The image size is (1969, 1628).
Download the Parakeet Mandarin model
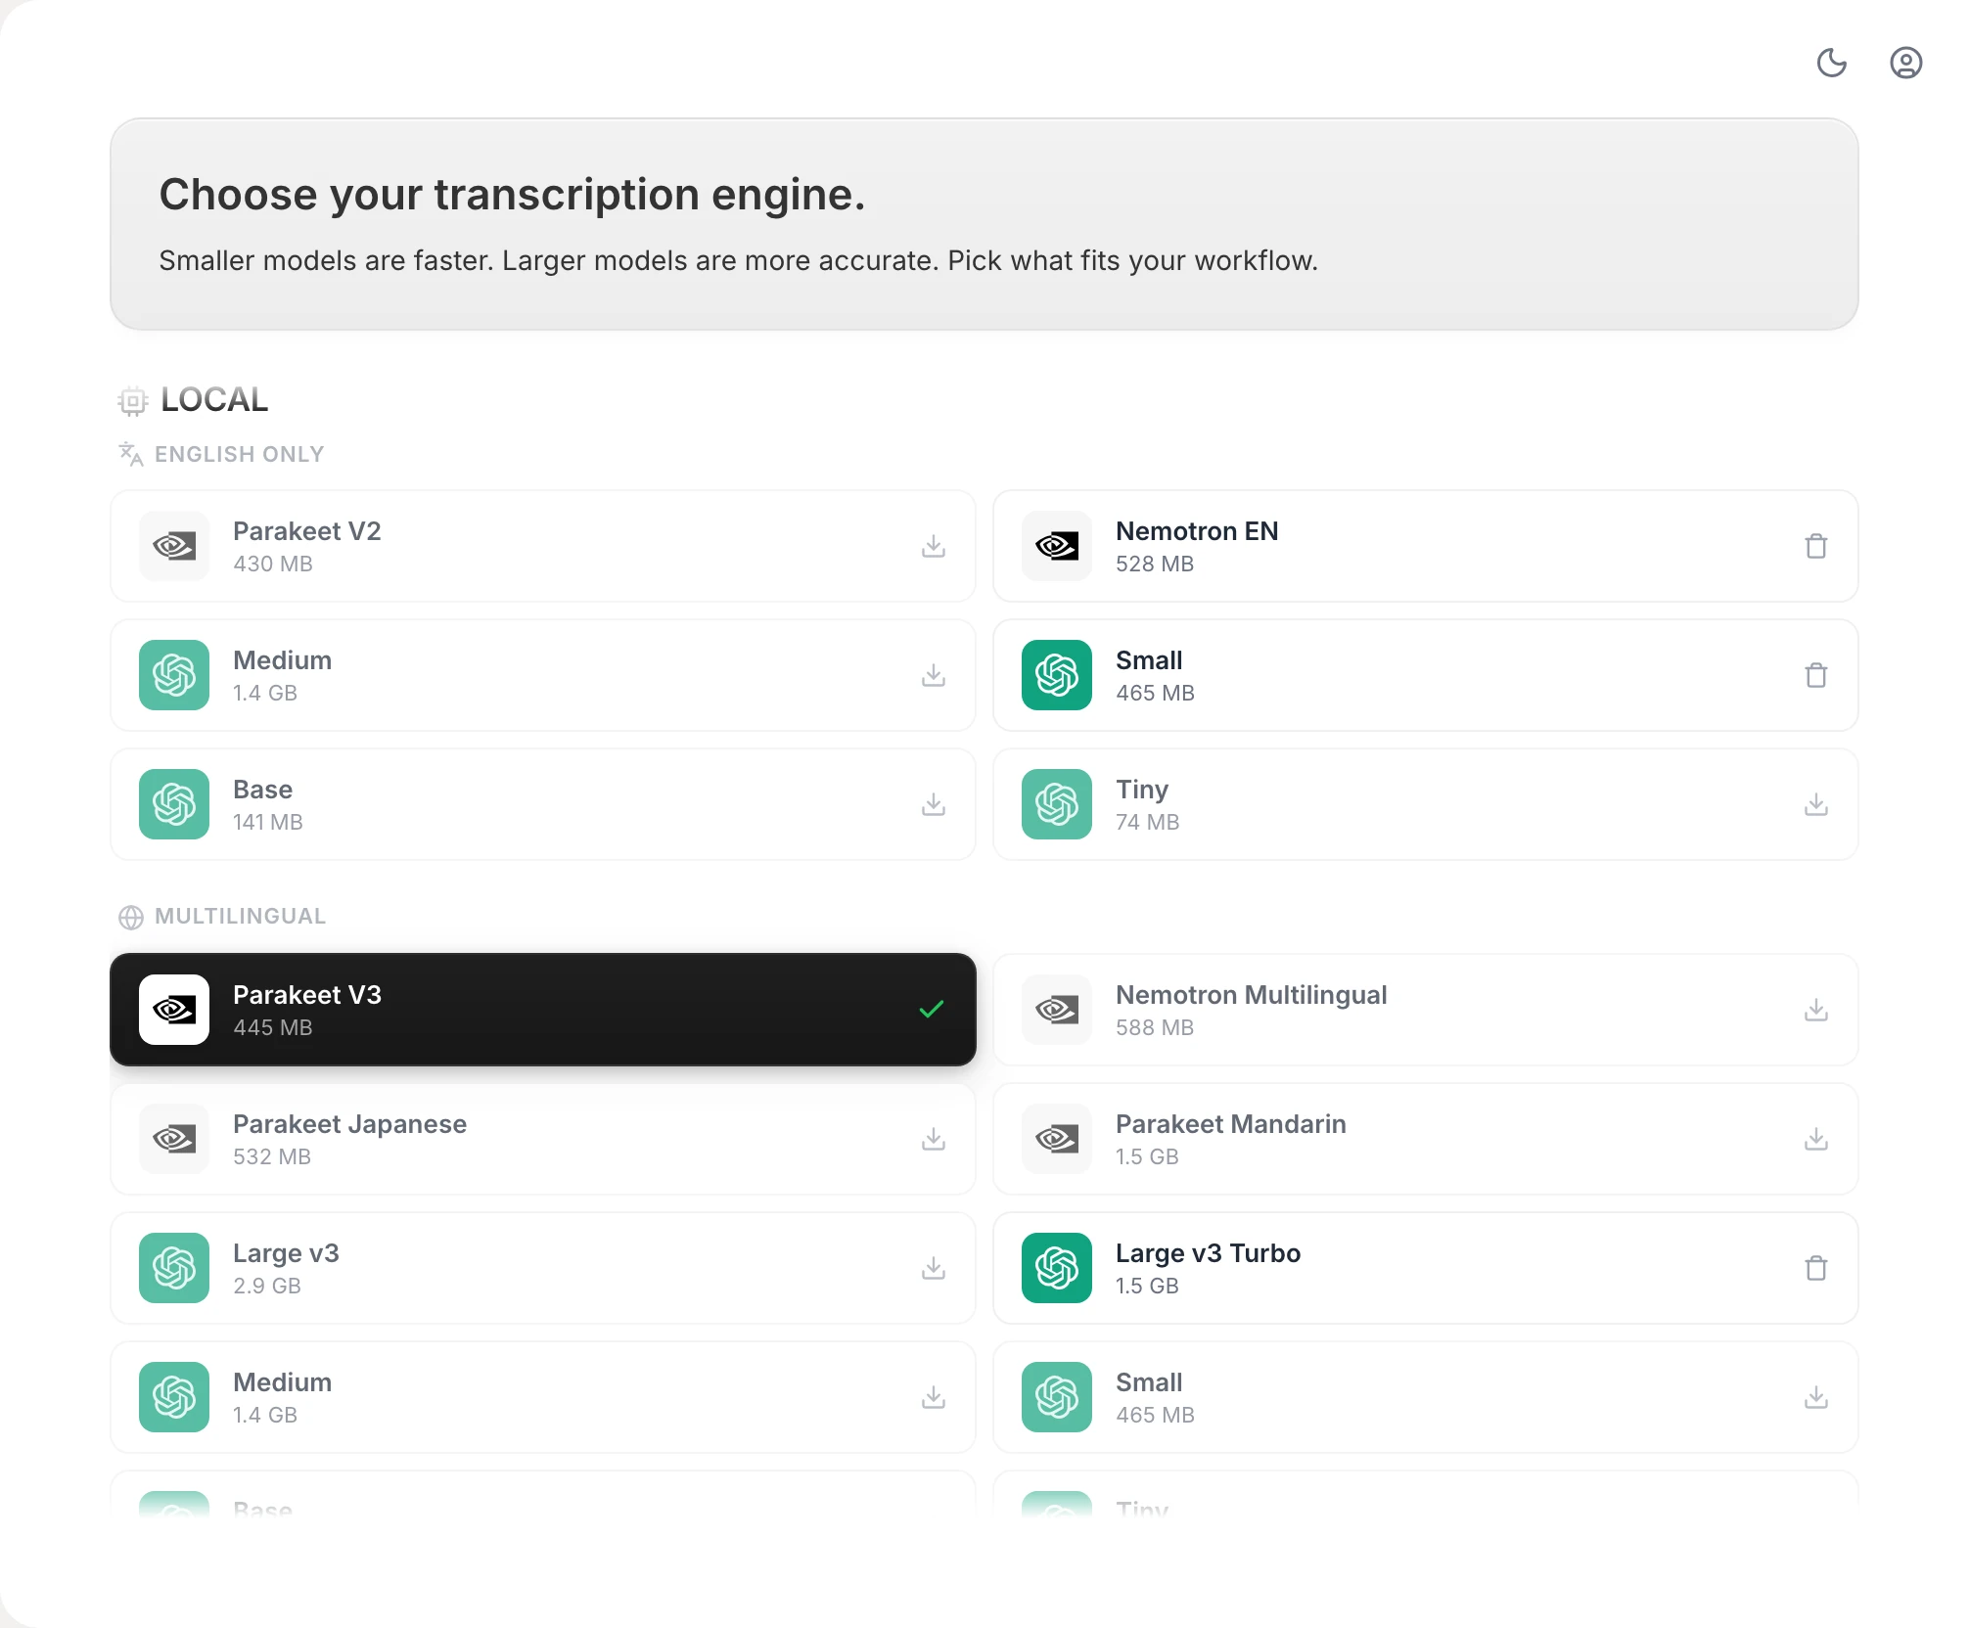[1816, 1139]
